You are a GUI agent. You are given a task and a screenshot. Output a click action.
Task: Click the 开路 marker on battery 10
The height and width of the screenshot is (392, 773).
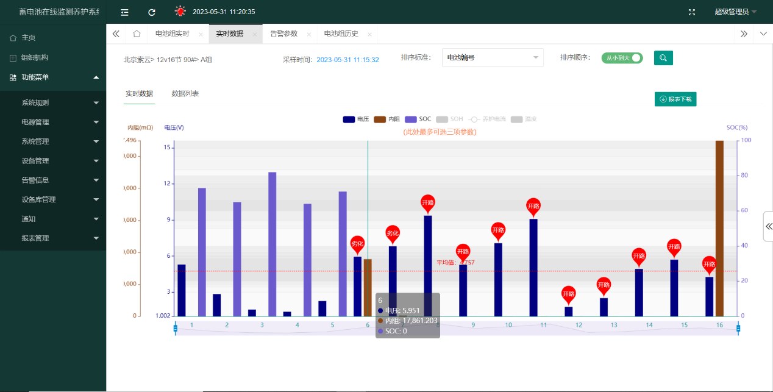498,232
